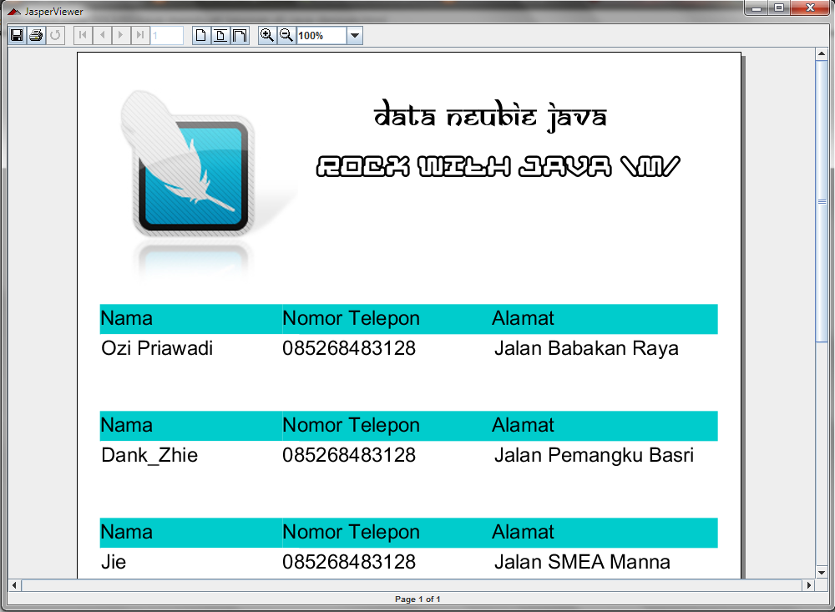The height and width of the screenshot is (612, 835).
Task: Click the 'ROCK WITH JAVA' subtitle text
Action: (x=498, y=166)
